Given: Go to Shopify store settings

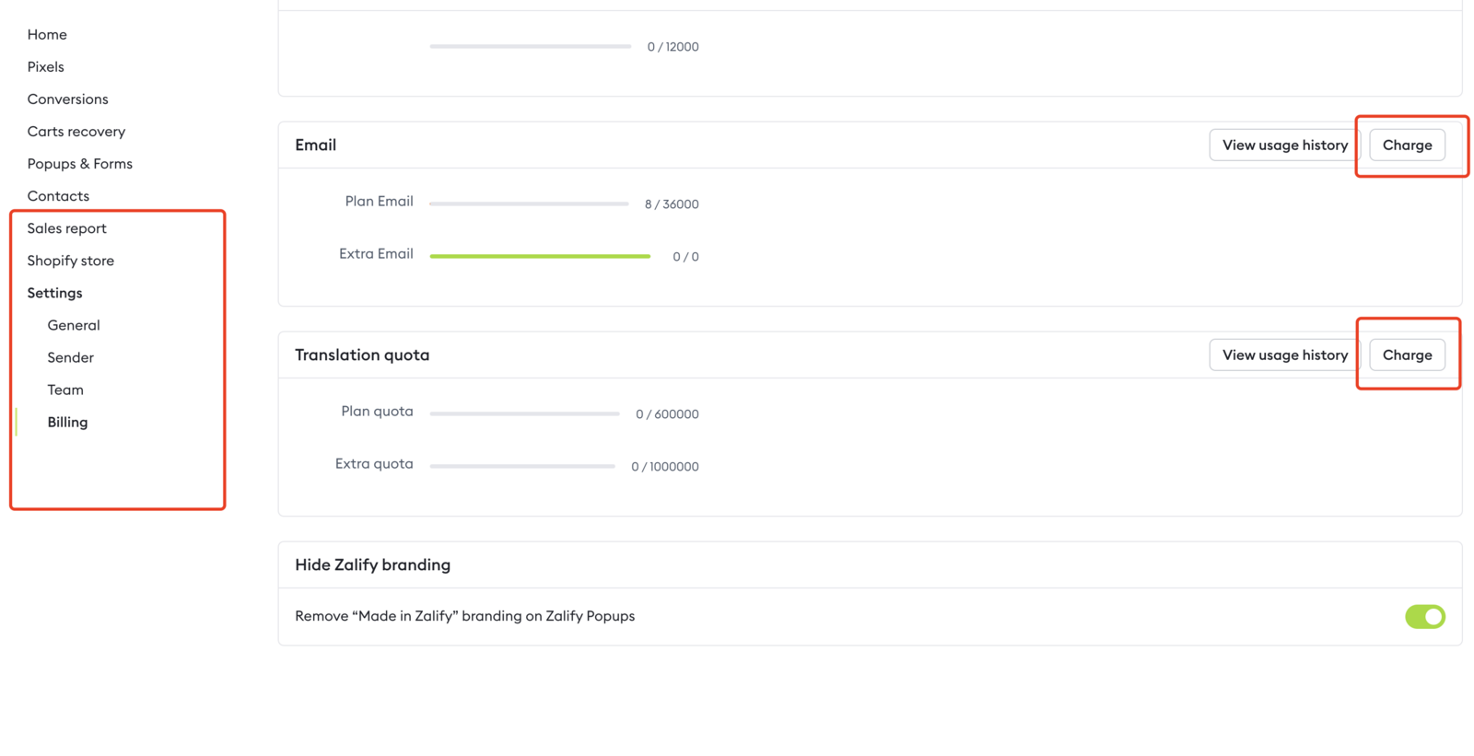Looking at the screenshot, I should click(71, 261).
